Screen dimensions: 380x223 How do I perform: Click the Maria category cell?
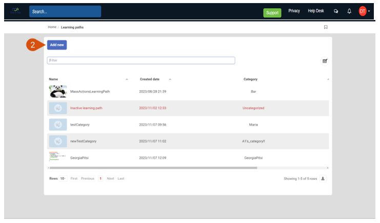pos(253,125)
